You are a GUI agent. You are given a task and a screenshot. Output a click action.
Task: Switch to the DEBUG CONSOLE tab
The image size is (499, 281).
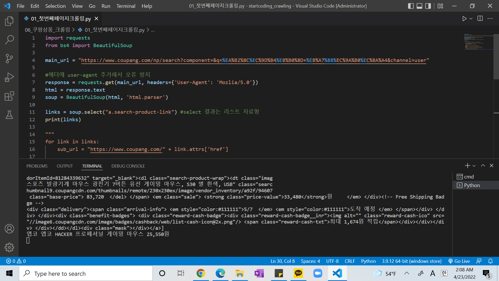(x=128, y=166)
